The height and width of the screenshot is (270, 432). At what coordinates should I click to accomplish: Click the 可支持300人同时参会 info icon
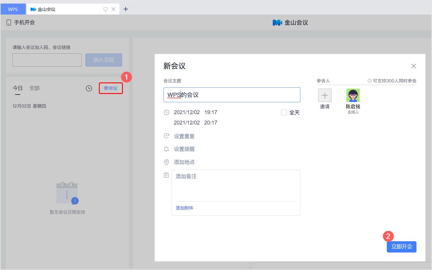(369, 81)
